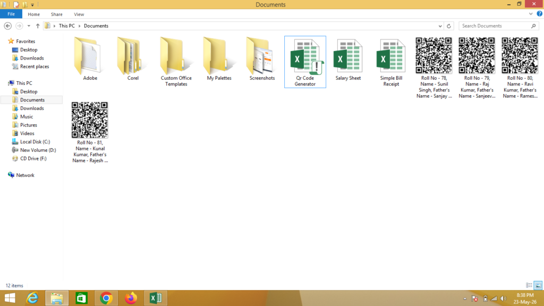Launch Internet Explorer from the taskbar
Image resolution: width=544 pixels, height=306 pixels.
tap(32, 298)
